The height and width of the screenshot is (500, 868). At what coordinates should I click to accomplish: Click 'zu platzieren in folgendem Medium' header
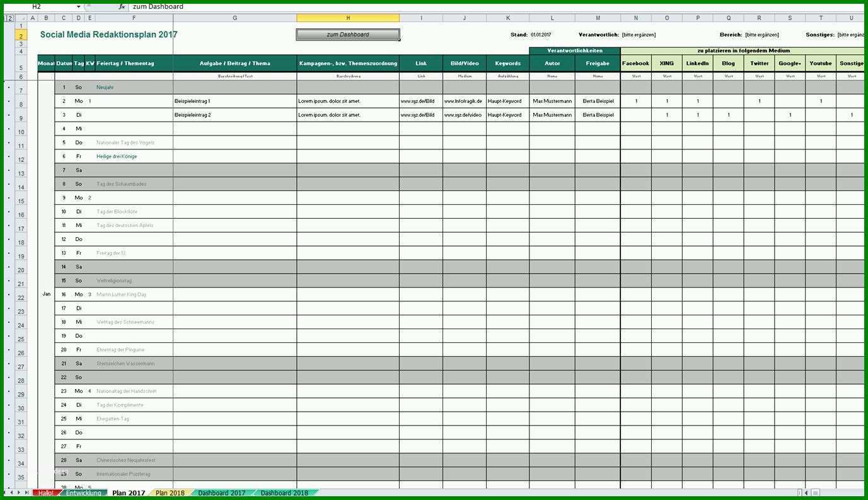pyautogui.click(x=743, y=50)
